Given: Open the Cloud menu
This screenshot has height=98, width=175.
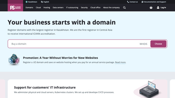Looking at the screenshot, I should (38, 7).
